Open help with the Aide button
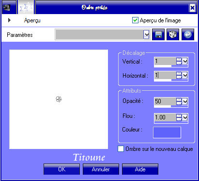This screenshot has height=181, width=199. click(x=140, y=169)
